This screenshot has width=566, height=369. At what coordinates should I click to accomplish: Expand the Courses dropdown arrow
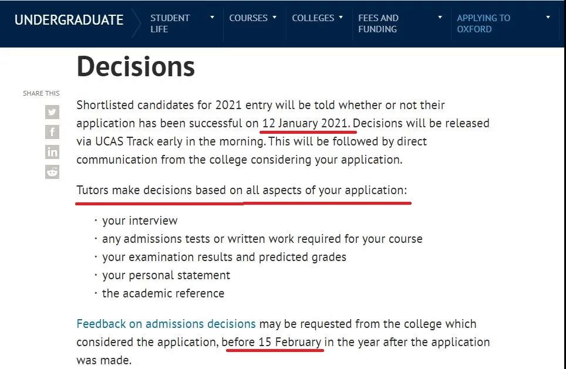click(274, 18)
